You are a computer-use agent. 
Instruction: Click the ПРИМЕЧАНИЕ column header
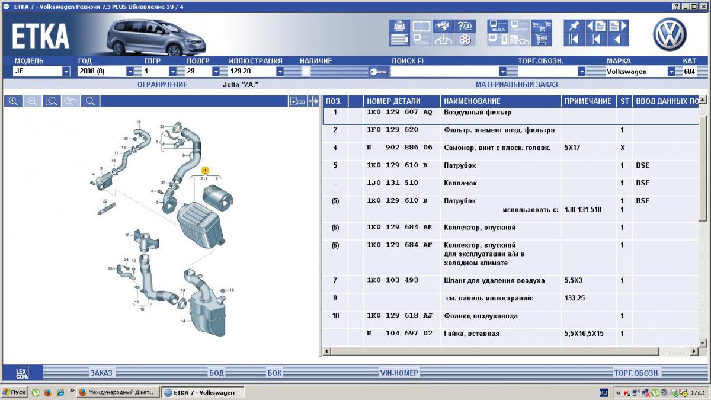pos(588,101)
